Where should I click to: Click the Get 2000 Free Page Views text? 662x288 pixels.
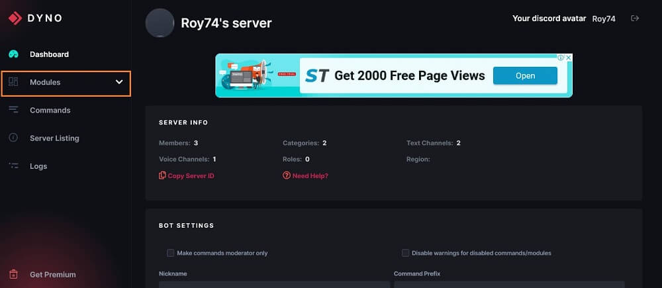point(410,76)
